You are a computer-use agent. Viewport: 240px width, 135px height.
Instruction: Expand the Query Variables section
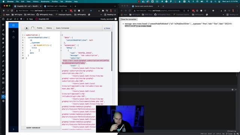[33, 127]
